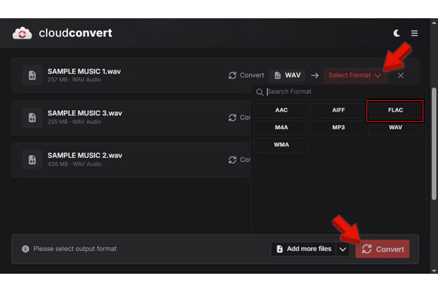This screenshot has height=292, width=438.
Task: Remove SAMPLE MUSIC 1.wav with the X icon
Action: coord(401,75)
